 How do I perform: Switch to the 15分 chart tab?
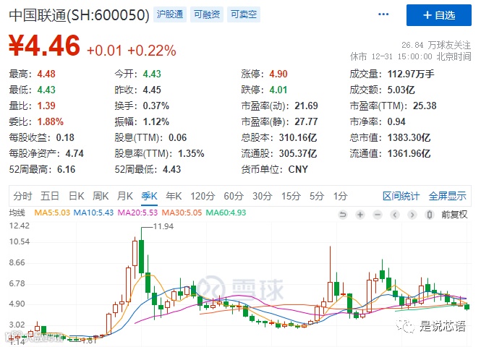click(291, 196)
